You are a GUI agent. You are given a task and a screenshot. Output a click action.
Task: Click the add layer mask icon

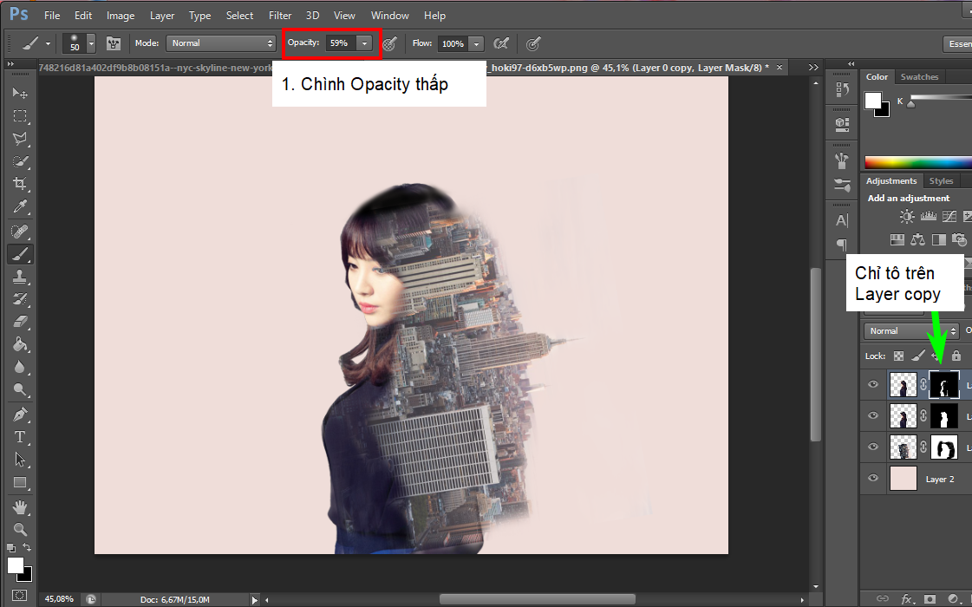[x=930, y=598]
